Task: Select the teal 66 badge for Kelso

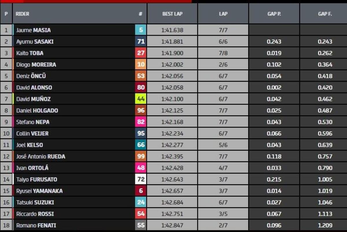Action: [141, 145]
